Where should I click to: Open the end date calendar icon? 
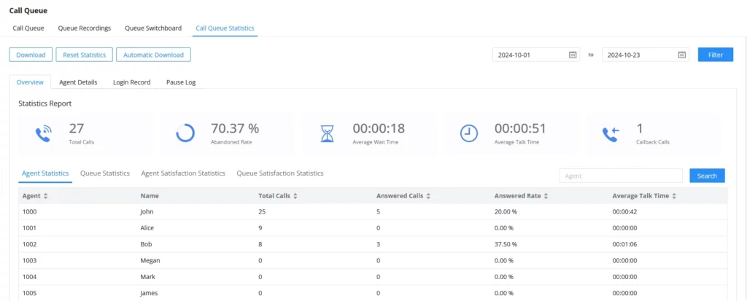pyautogui.click(x=682, y=55)
